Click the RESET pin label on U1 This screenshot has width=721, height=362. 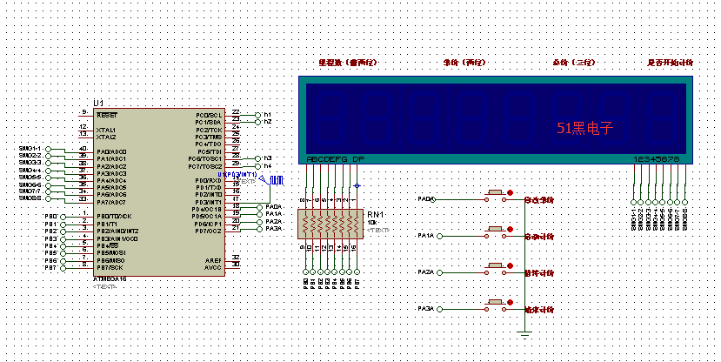tap(107, 116)
